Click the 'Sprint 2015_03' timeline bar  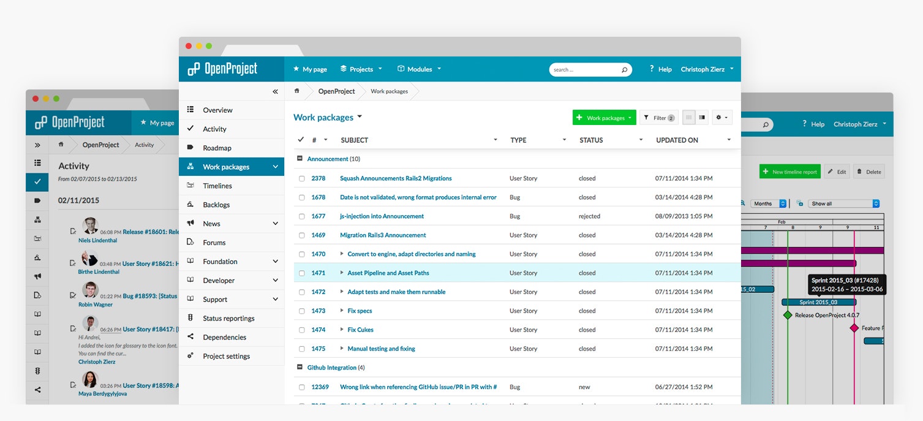(819, 302)
